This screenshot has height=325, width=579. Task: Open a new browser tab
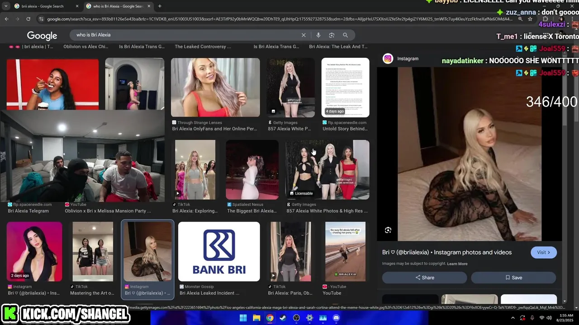click(x=160, y=6)
